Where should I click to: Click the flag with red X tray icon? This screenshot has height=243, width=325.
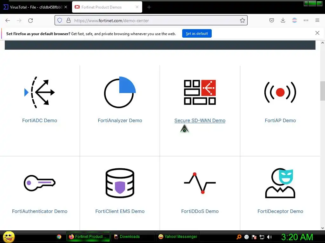coord(254,237)
